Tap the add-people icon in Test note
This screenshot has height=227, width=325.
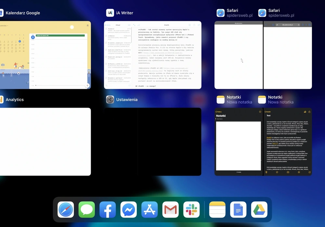[305, 112]
